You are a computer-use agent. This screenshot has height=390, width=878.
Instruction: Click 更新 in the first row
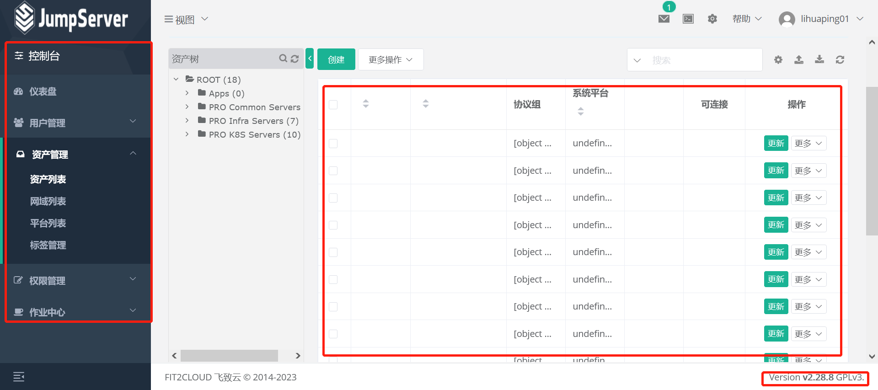pyautogui.click(x=776, y=144)
